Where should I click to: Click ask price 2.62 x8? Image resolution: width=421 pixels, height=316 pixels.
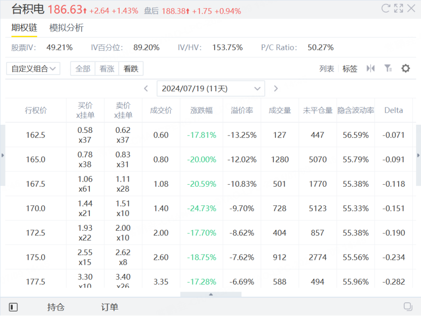pos(123,257)
